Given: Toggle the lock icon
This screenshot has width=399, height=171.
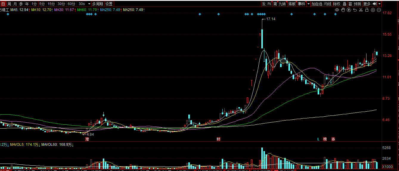Looking at the screenshot, I should [x=367, y=10].
